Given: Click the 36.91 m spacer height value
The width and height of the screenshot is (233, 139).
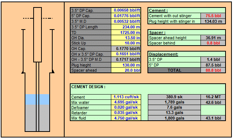Looking at the screenshot, I should point(213,38).
